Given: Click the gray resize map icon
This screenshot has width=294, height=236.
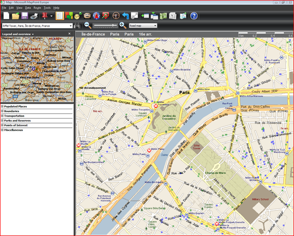Looking at the screenshot, I should [x=134, y=16].
